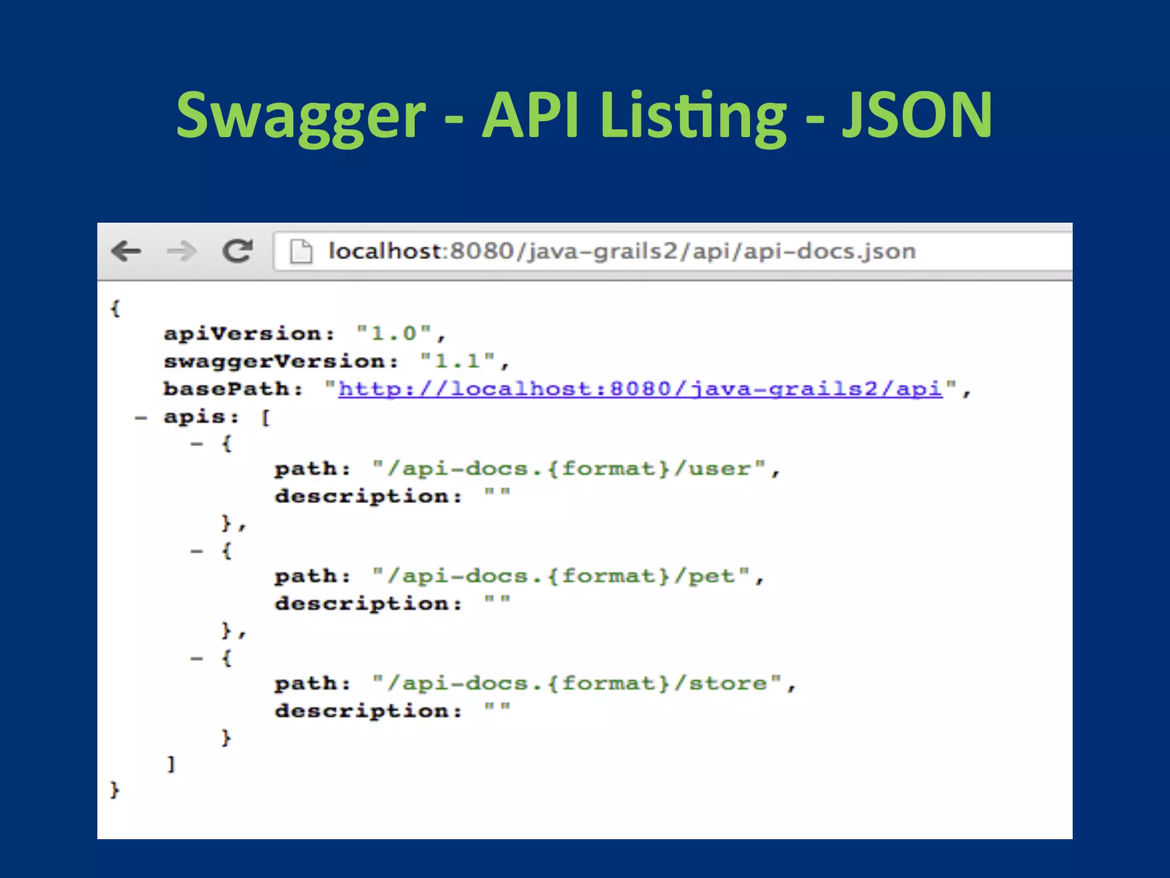Click the description key under the user path
The width and height of the screenshot is (1170, 878).
[x=368, y=497]
